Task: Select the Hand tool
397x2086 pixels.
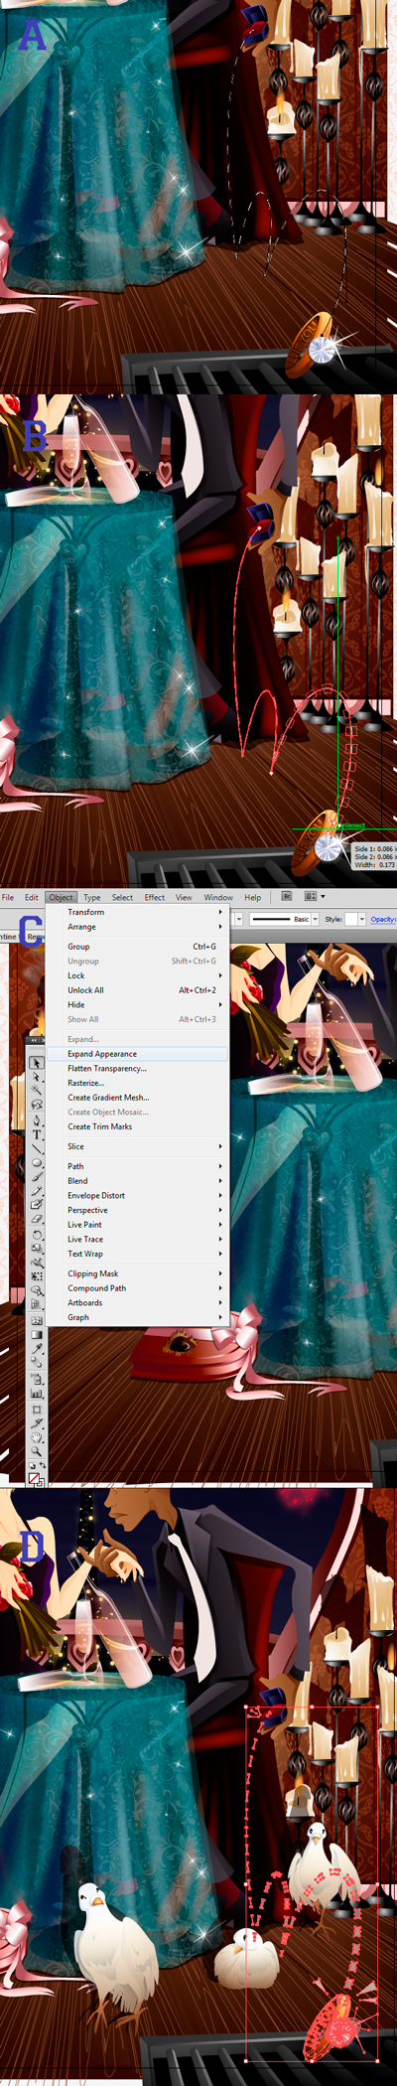Action: tap(37, 1436)
